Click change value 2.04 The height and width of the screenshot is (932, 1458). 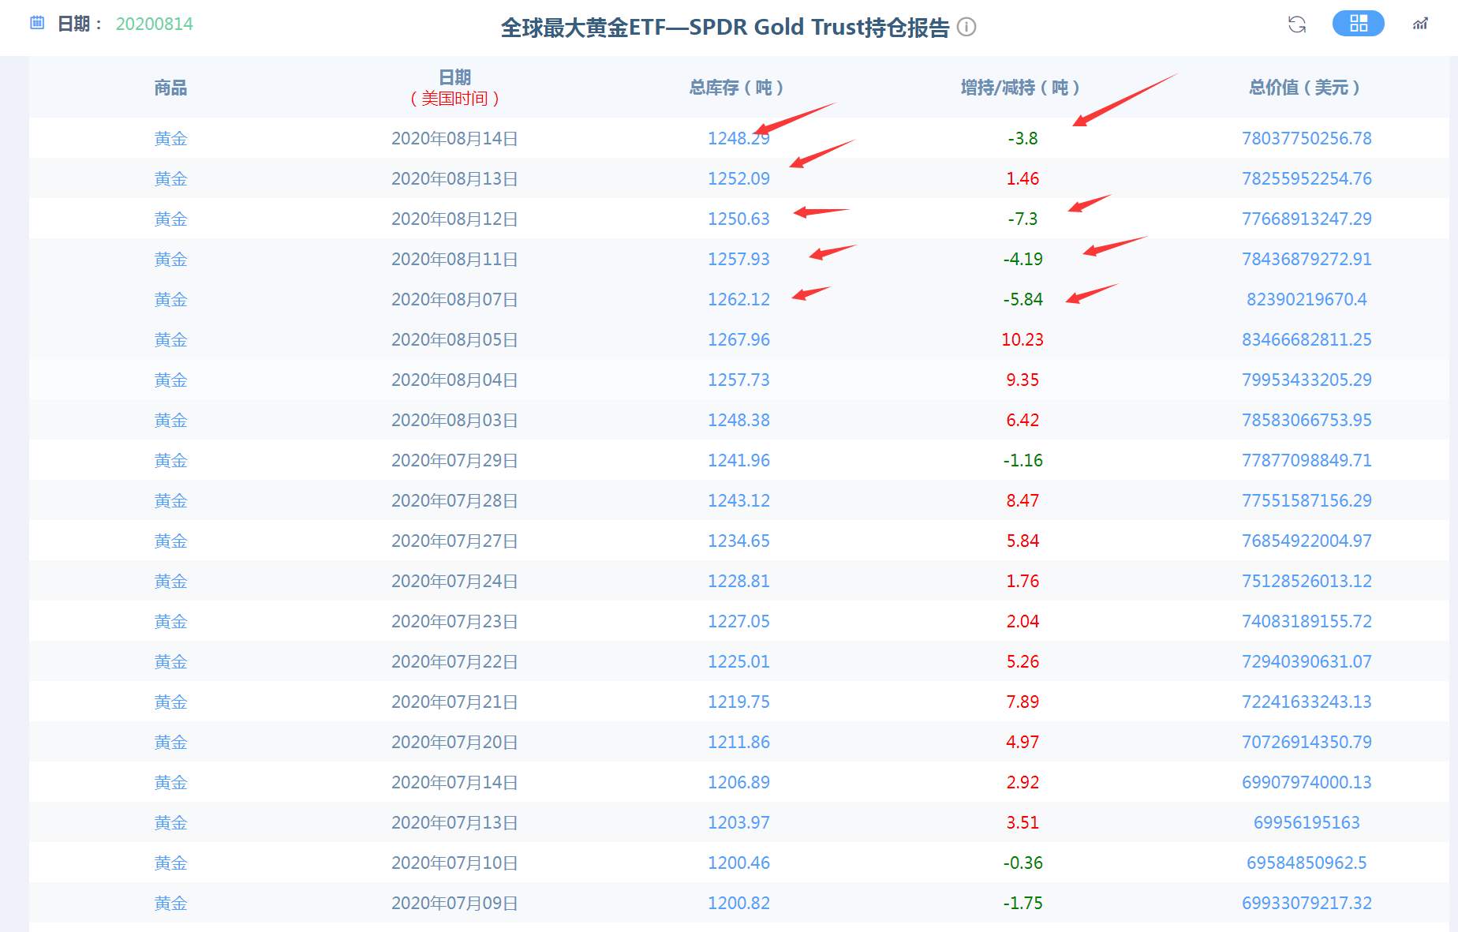pyautogui.click(x=1022, y=622)
